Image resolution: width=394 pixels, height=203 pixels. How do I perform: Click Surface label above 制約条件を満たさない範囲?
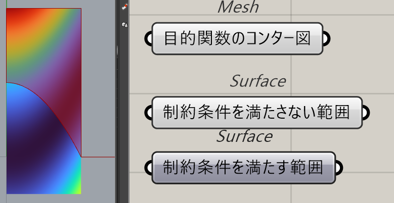[257, 81]
